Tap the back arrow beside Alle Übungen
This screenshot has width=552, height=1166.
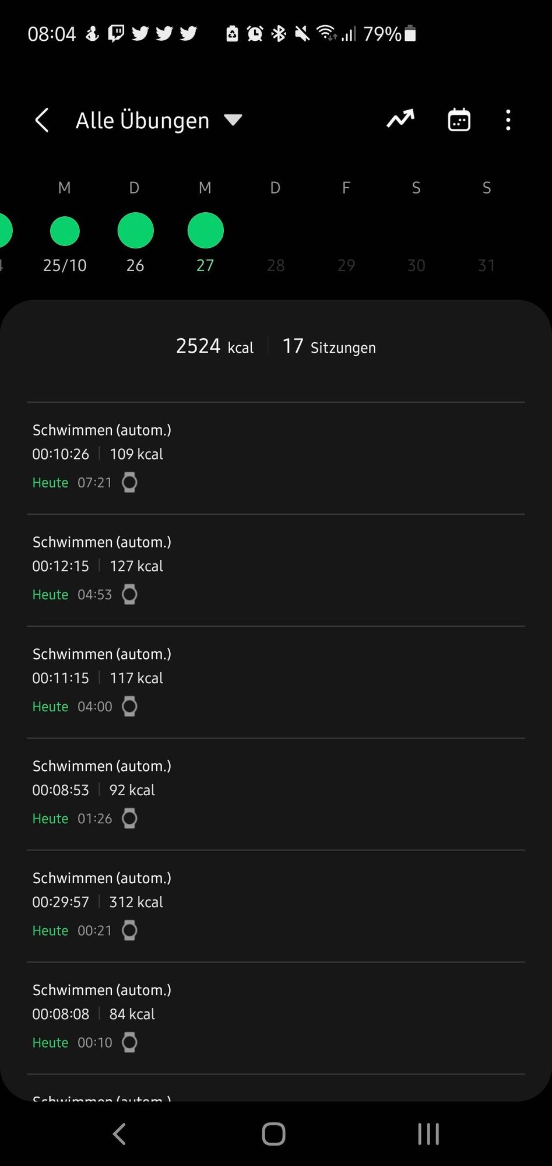42,121
